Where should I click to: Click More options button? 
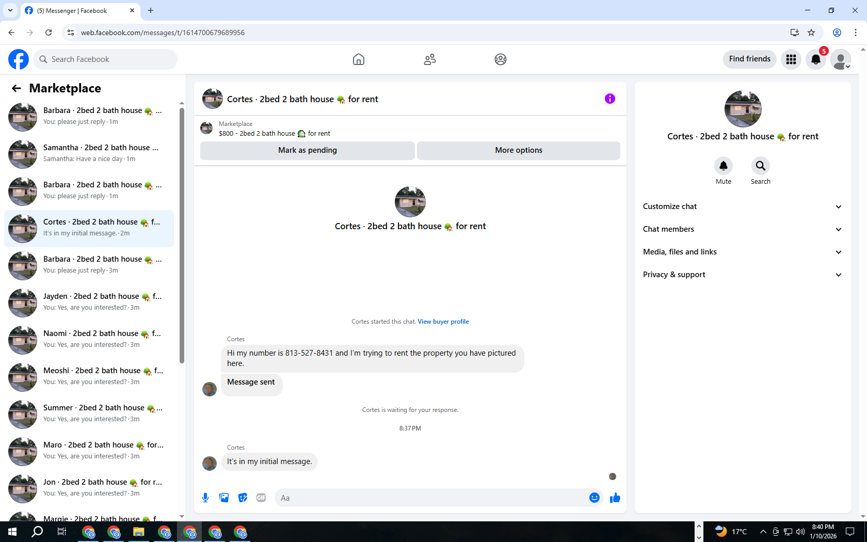pyautogui.click(x=519, y=150)
